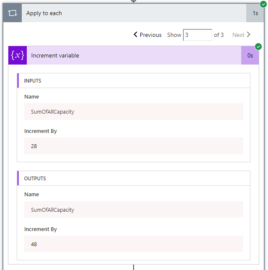Collapse the Apply to each header
The image size is (268, 270).
pos(126,13)
